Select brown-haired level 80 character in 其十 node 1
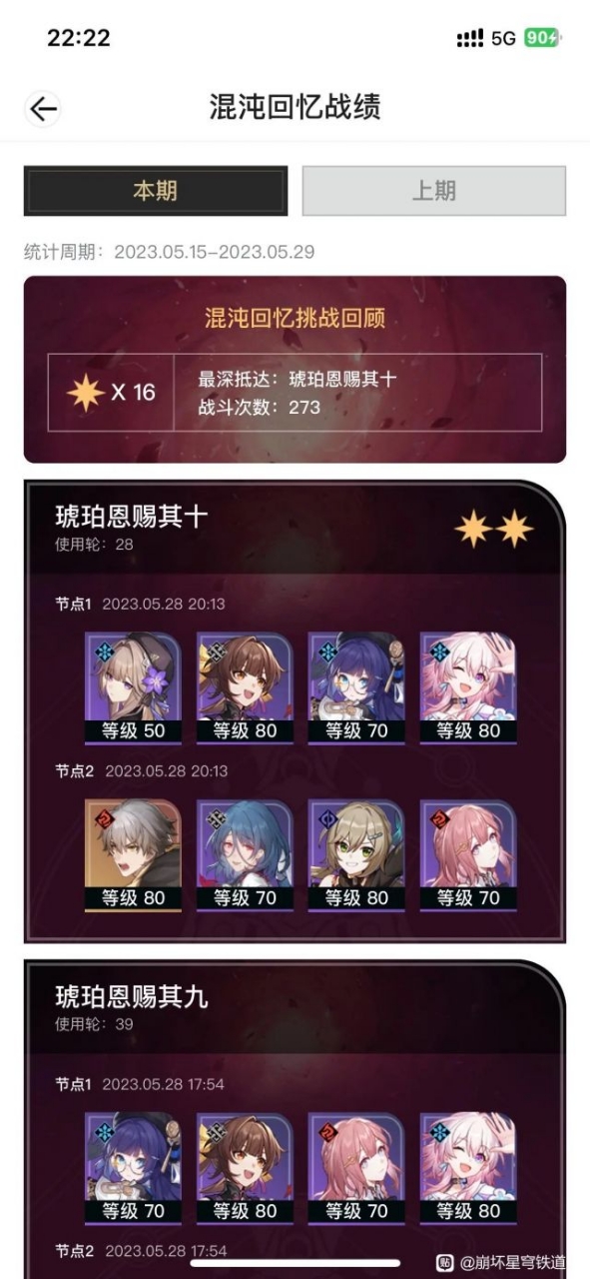590x1279 pixels. point(245,687)
